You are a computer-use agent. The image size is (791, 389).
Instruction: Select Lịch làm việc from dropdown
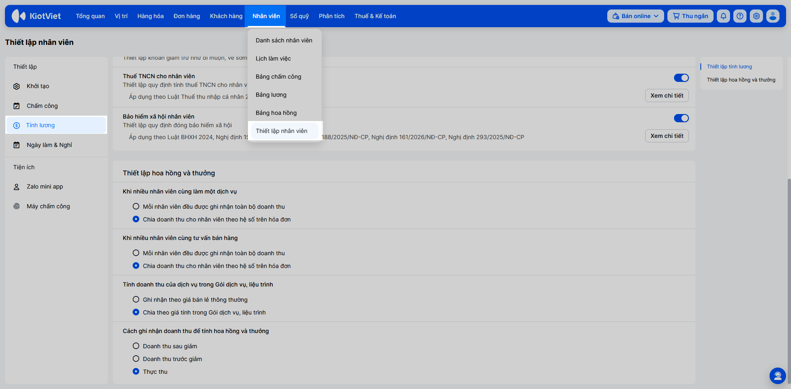(284, 58)
